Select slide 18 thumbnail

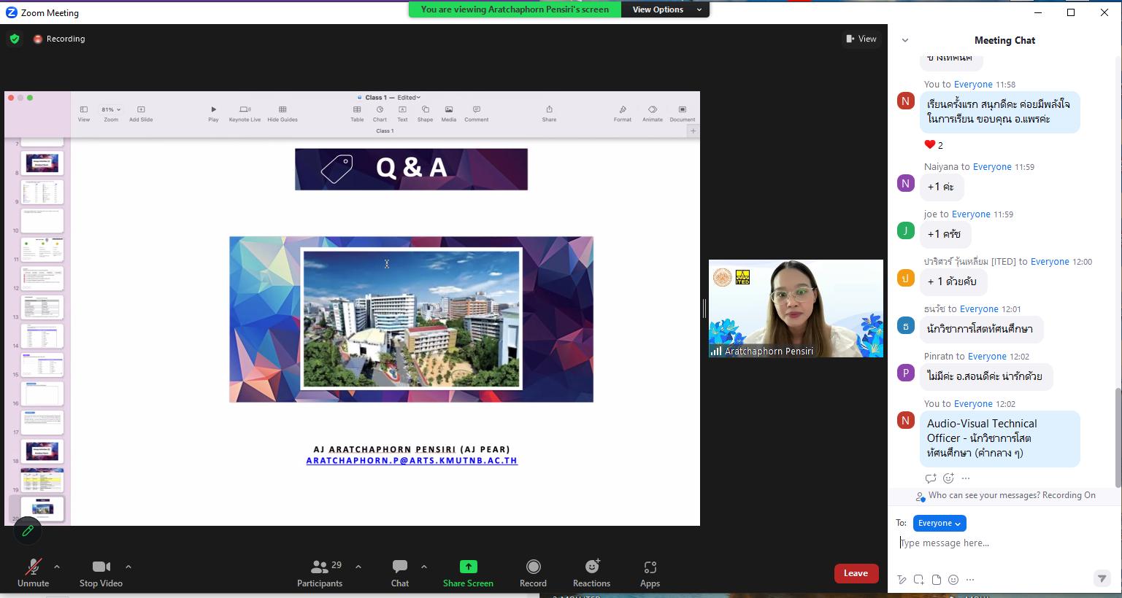click(x=42, y=451)
